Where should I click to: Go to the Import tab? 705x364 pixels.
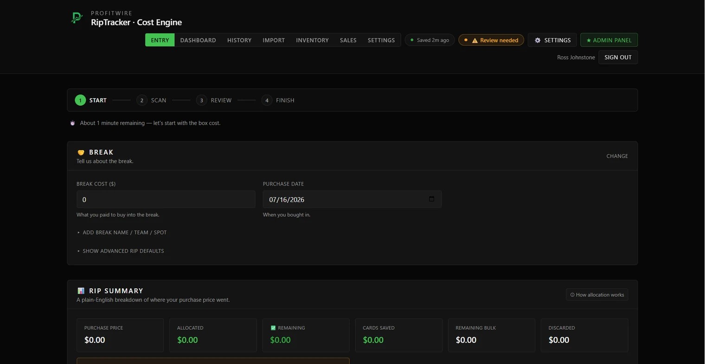[274, 40]
